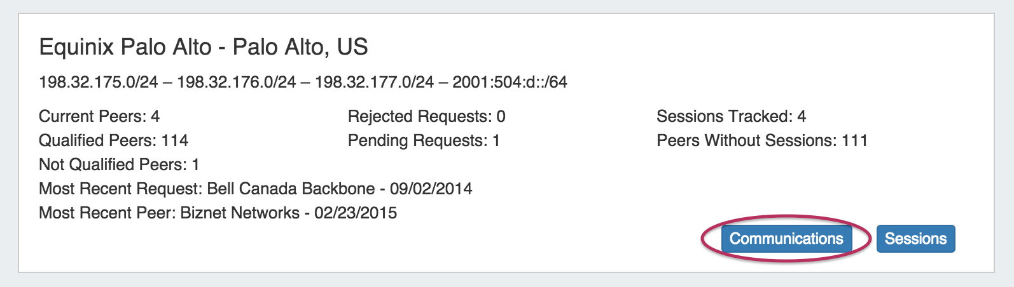Click the 198.32.176.0/24 subnet text
The height and width of the screenshot is (287, 1014).
click(x=237, y=82)
